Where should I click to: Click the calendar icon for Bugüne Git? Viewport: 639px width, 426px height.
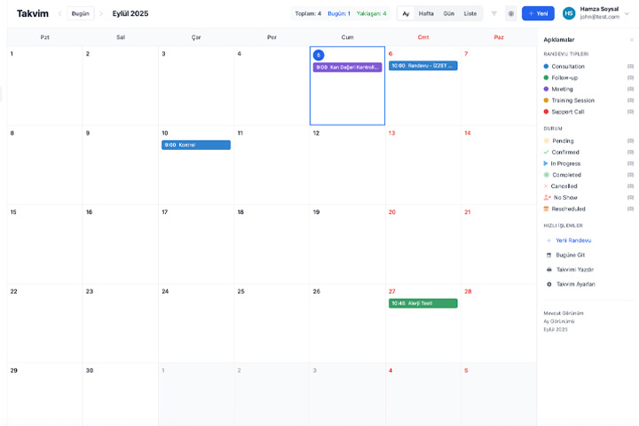point(548,255)
